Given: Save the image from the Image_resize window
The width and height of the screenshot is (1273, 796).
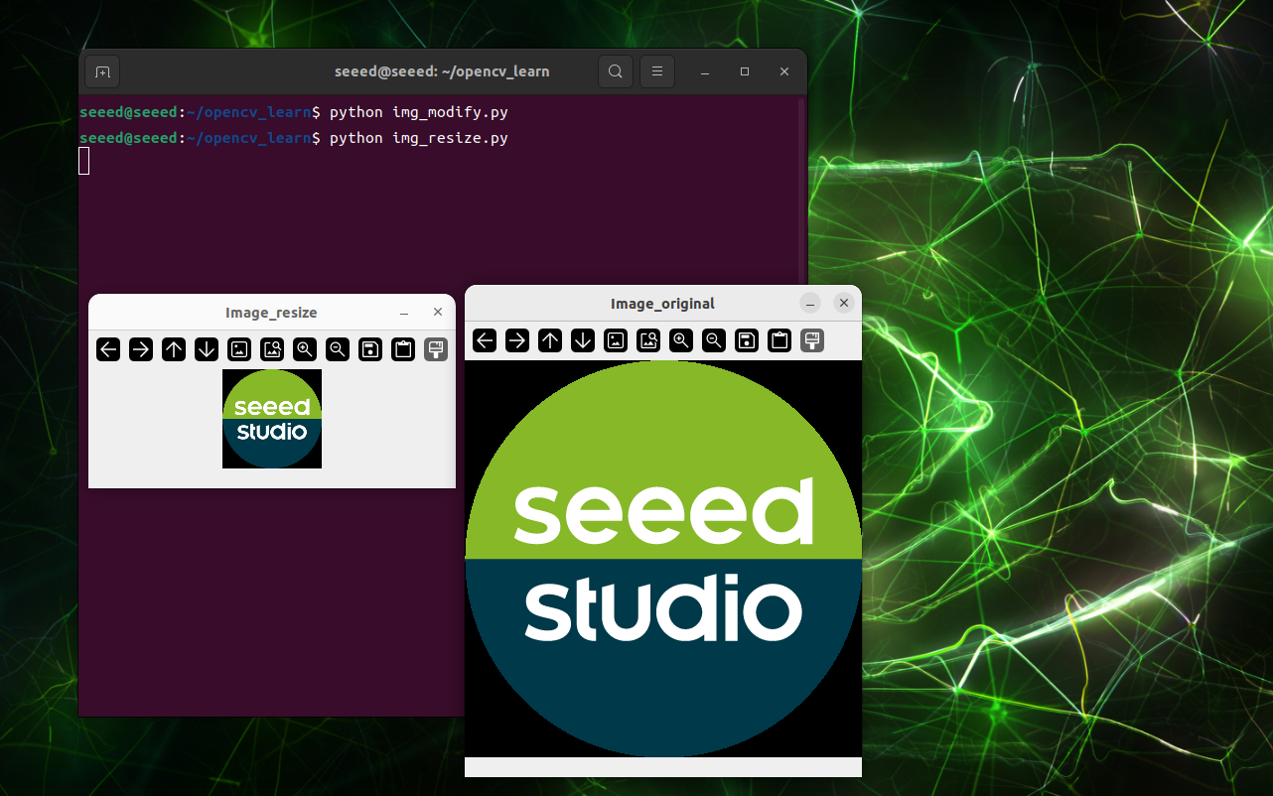Looking at the screenshot, I should [370, 349].
